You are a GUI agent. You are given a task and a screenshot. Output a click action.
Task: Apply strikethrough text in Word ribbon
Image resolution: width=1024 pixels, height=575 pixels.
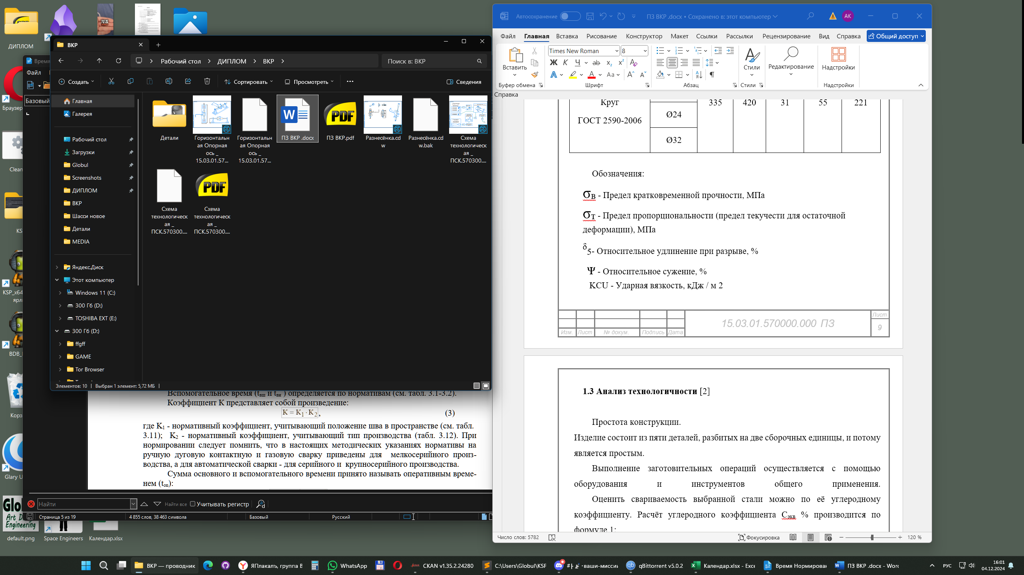click(x=596, y=63)
